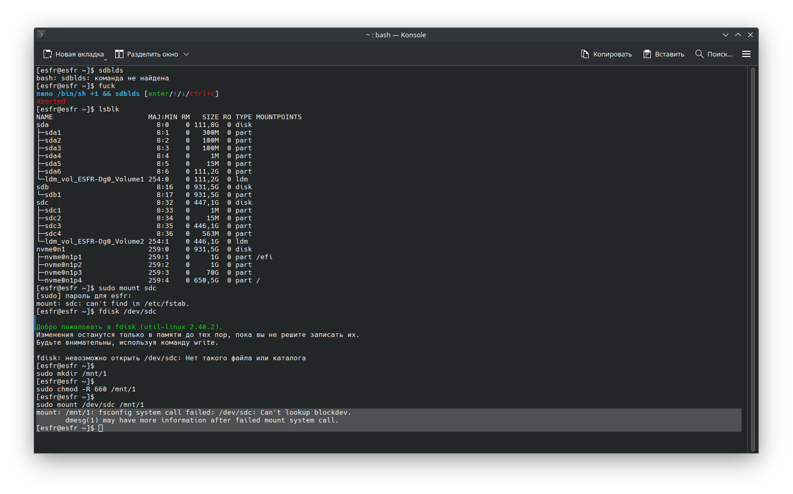This screenshot has width=793, height=494.
Task: Open a new tab with Новая вкладка
Action: [x=74, y=54]
